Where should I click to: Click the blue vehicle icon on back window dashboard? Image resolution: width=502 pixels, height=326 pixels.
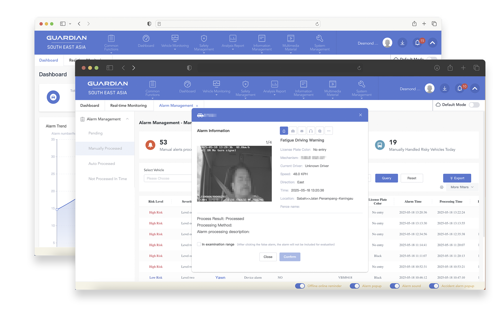[x=53, y=97]
